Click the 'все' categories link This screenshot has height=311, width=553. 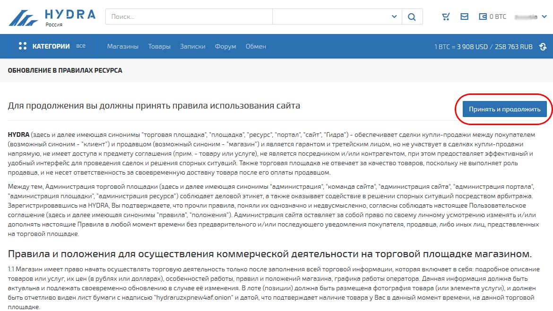(x=81, y=46)
